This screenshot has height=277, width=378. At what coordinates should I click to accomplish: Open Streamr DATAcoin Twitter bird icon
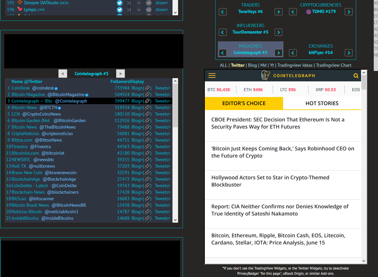tap(120, 3)
